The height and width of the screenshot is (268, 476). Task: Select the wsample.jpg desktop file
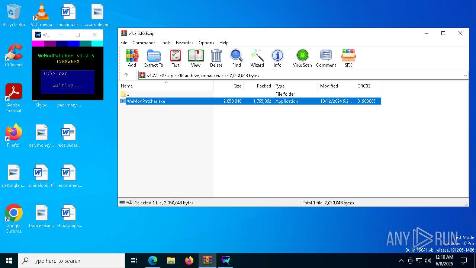pyautogui.click(x=97, y=16)
